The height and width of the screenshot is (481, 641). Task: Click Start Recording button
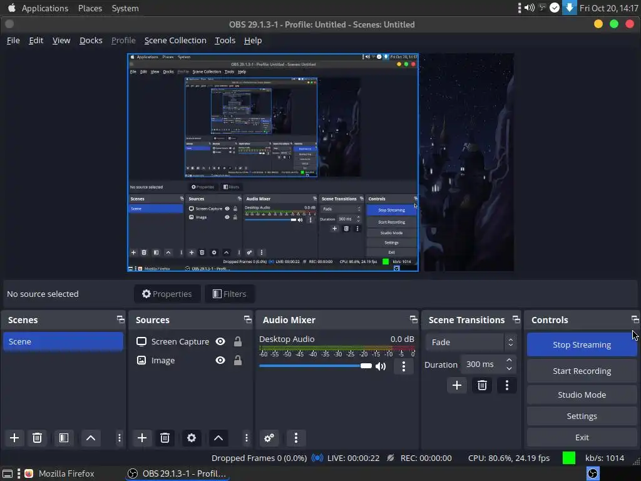click(582, 371)
